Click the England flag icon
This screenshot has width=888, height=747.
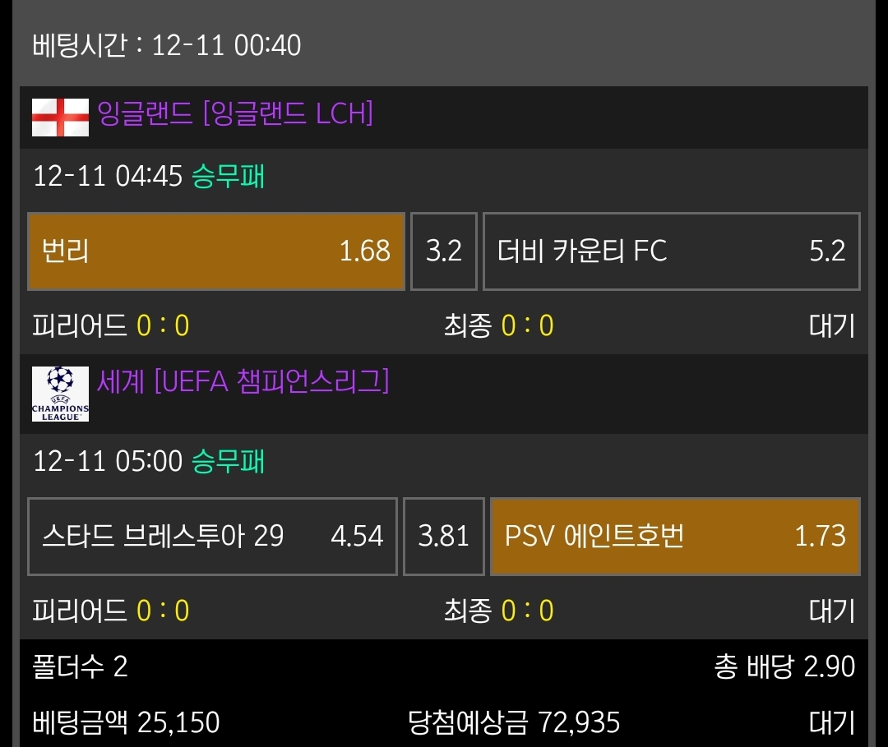point(60,117)
